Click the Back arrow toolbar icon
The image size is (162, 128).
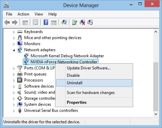point(7,22)
